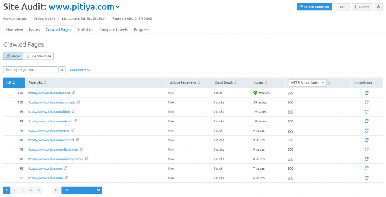
Task: Click Re-run campaign button
Action: coord(315,7)
